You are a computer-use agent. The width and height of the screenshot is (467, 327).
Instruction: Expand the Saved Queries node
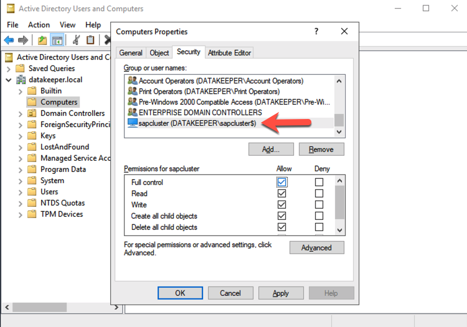coord(9,69)
